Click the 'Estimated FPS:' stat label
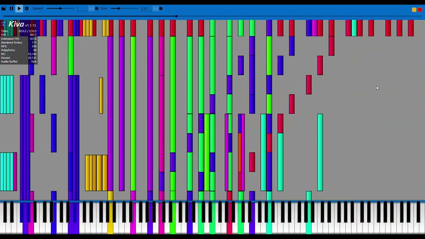Viewport: 425px width, 239px height. [10, 39]
